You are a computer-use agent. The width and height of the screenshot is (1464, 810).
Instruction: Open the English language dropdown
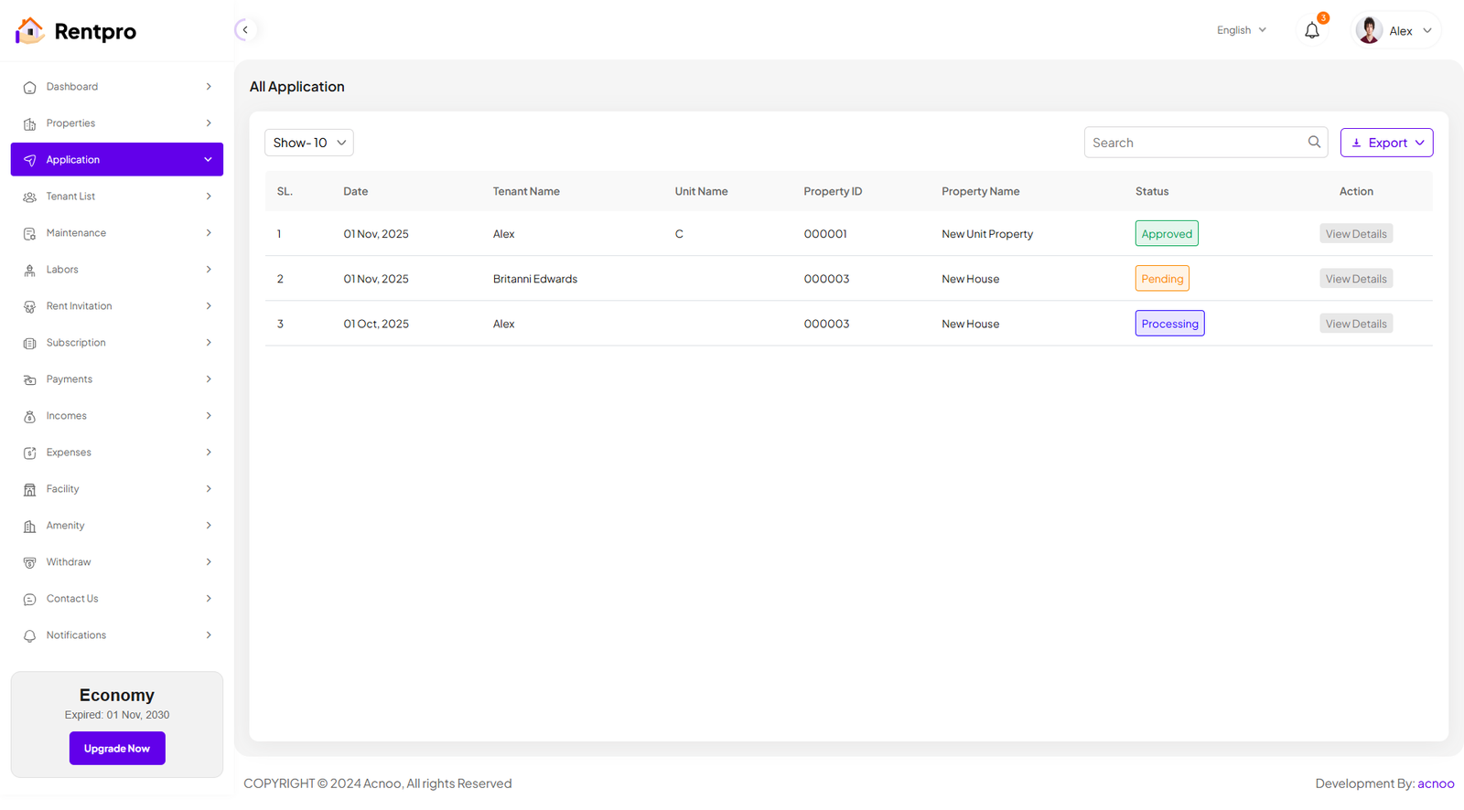click(1241, 30)
